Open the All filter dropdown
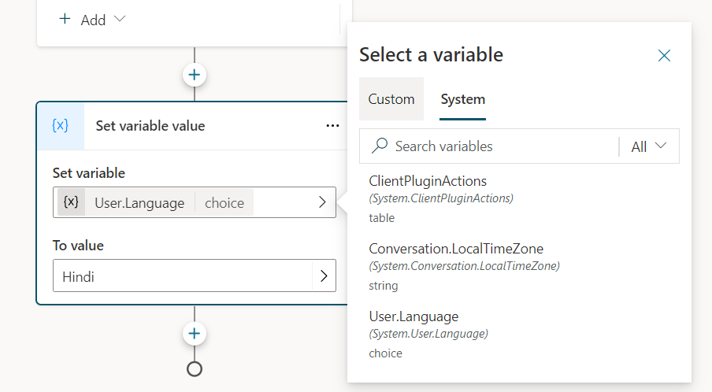 pyautogui.click(x=649, y=146)
